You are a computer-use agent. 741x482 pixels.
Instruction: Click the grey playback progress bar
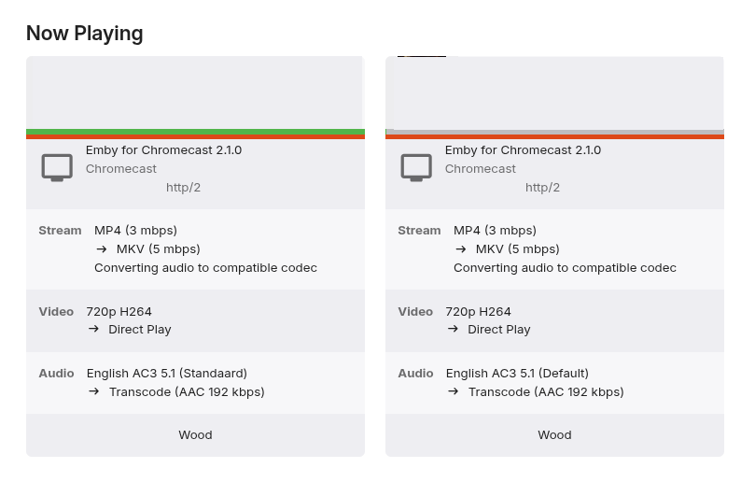pyautogui.click(x=554, y=132)
